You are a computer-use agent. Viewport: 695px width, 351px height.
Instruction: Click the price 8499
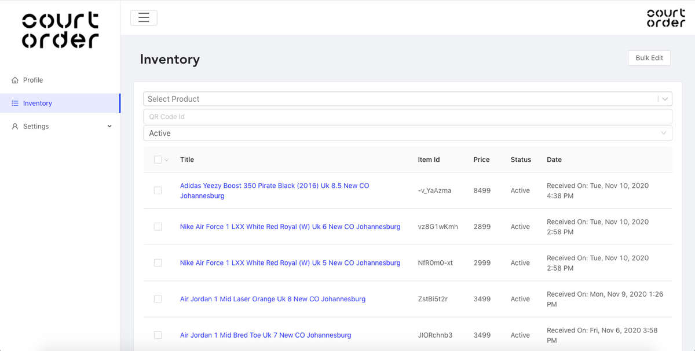[482, 190]
